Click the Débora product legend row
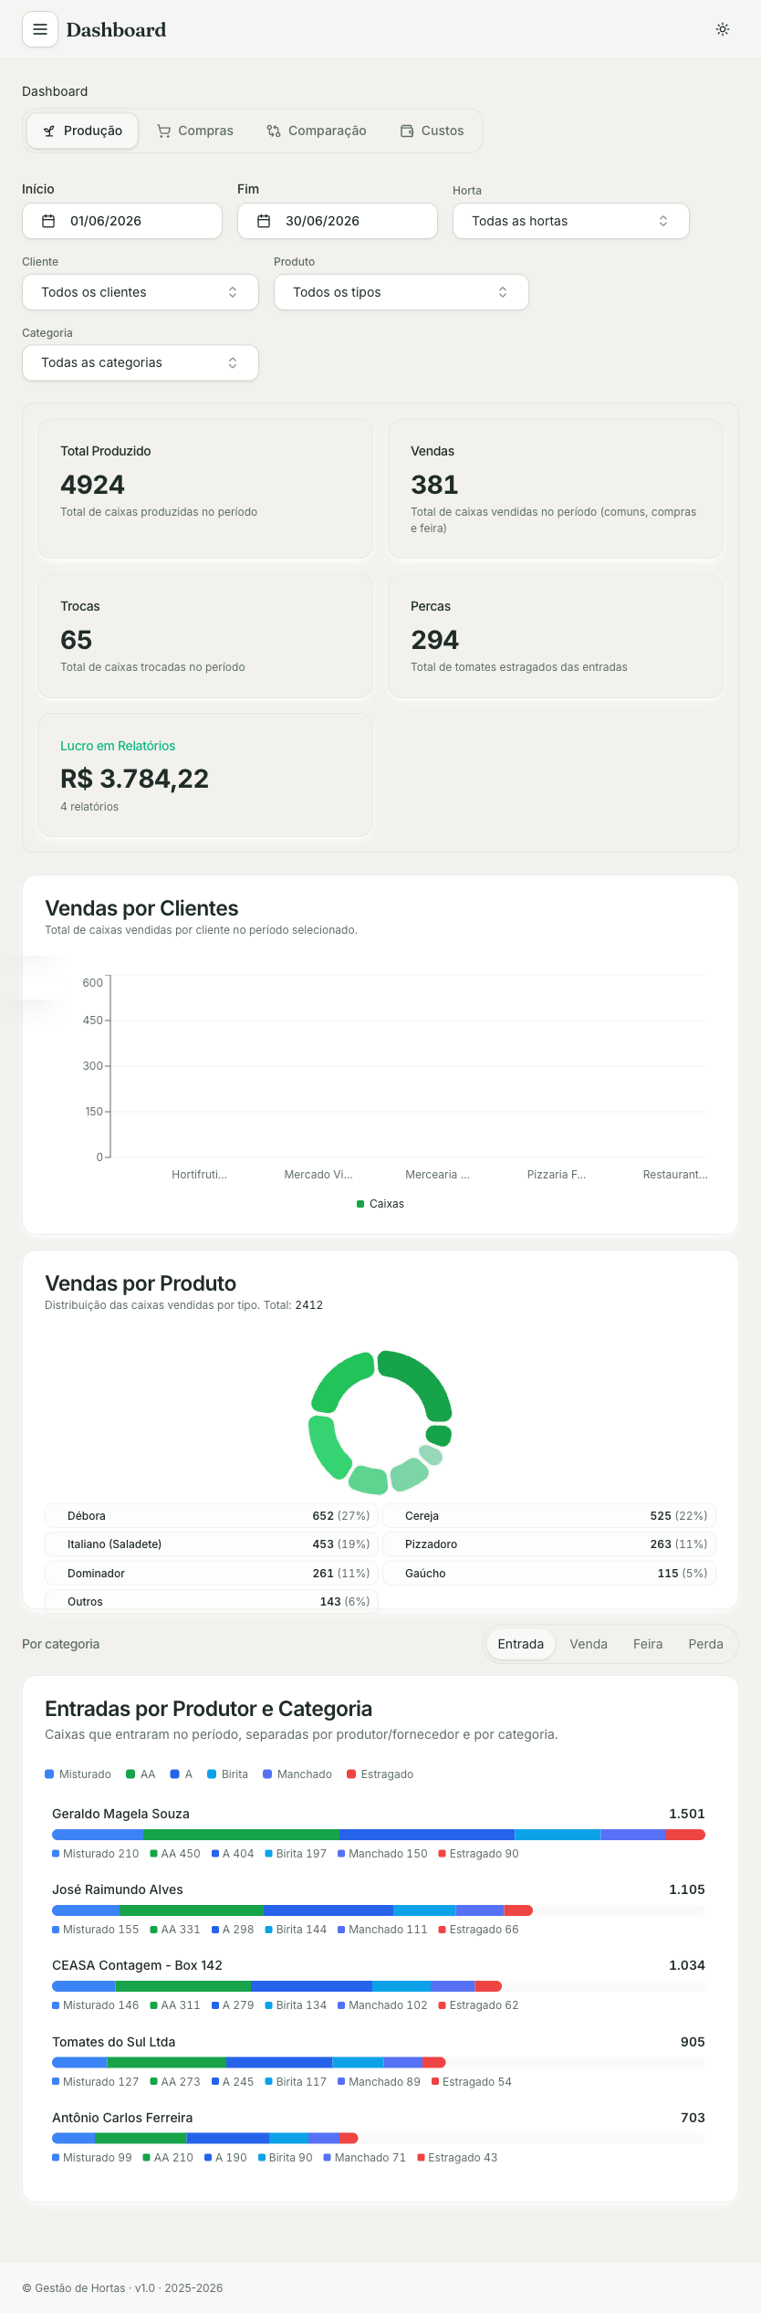Image resolution: width=761 pixels, height=2313 pixels. click(x=212, y=1515)
